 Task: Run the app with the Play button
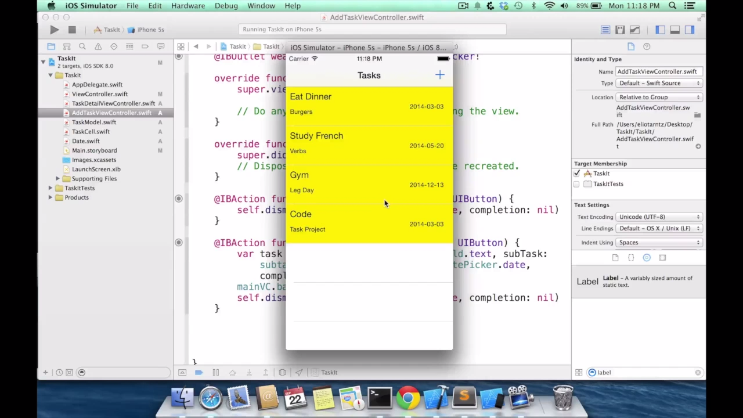point(54,30)
